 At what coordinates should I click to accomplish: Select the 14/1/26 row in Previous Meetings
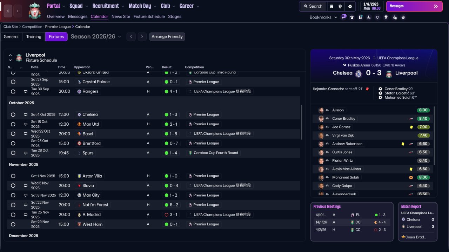coord(352,222)
